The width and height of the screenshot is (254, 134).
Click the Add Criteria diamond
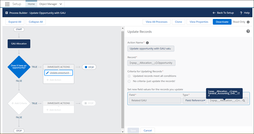pyautogui.click(x=19, y=103)
